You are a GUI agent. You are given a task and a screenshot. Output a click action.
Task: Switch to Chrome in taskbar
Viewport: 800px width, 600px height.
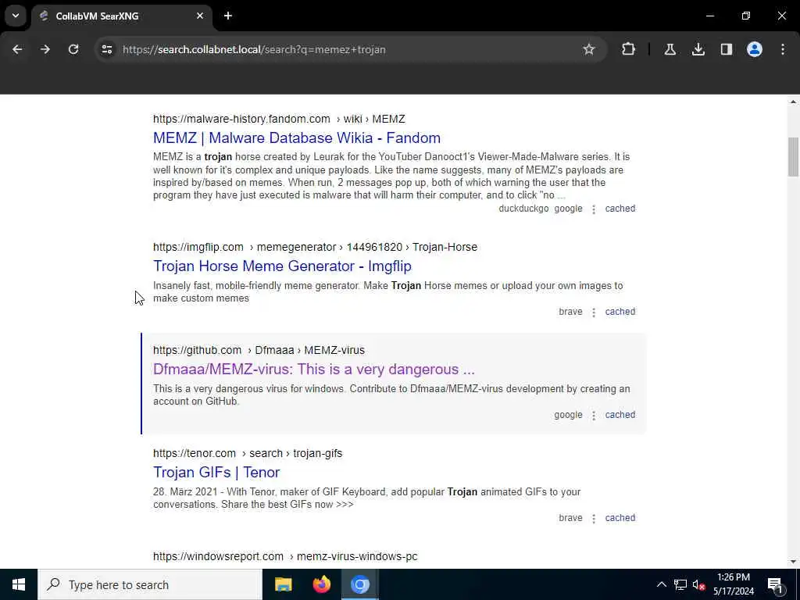tap(359, 584)
